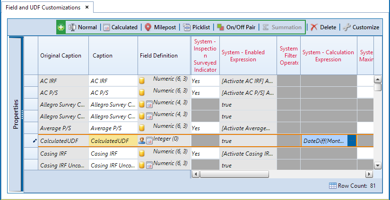Click the Field Definition column header
This screenshot has width=390, height=200.
pyautogui.click(x=164, y=56)
